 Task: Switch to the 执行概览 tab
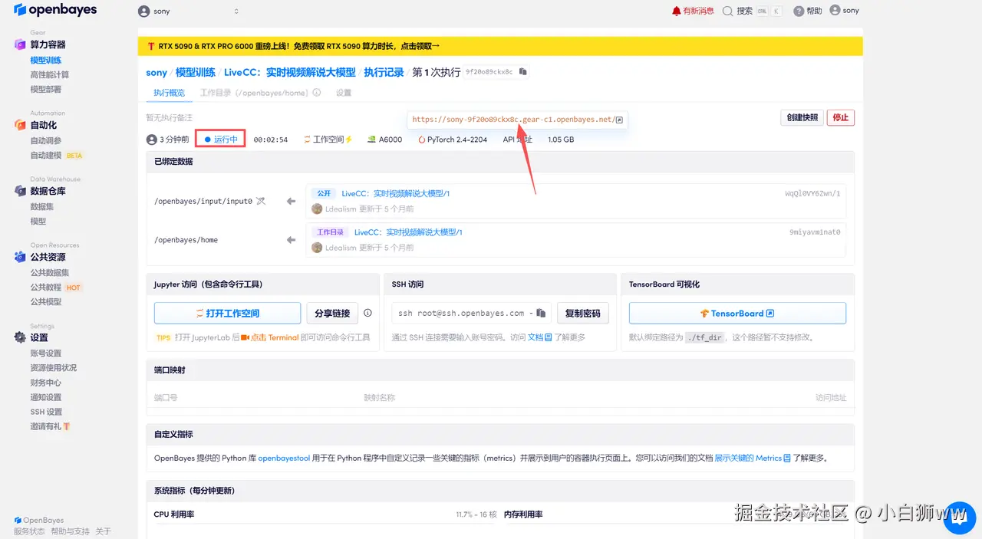[x=169, y=92]
